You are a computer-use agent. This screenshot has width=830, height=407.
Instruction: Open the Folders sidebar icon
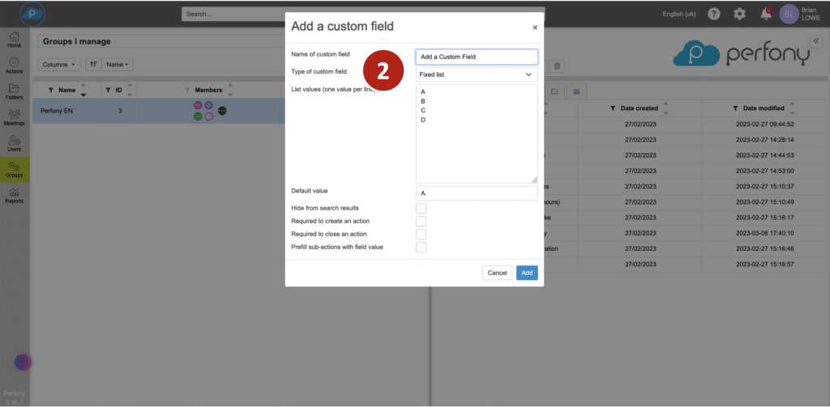tap(14, 91)
